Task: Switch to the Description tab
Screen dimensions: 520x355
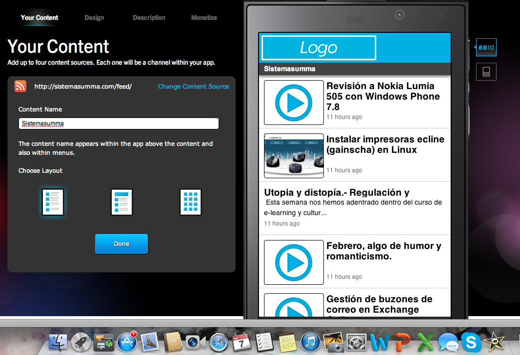Action: 149,18
